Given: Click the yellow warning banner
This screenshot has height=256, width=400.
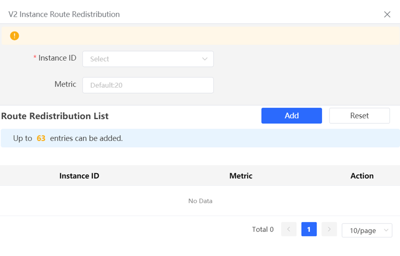Looking at the screenshot, I should pos(201,36).
